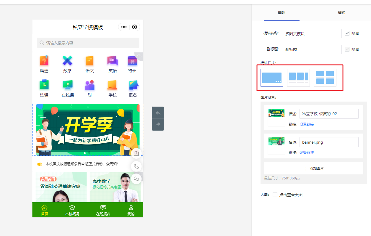This screenshot has width=371, height=236.
Task: Click the 本校国庆放假通知 announcement text
Action: pos(82,164)
